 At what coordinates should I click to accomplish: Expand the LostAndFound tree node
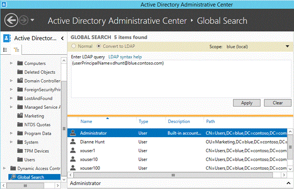11,98
